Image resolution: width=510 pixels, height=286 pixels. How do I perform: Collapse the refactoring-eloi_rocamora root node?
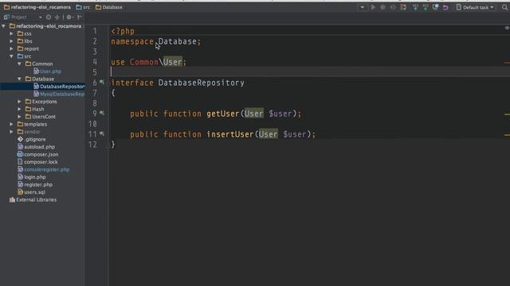coord(3,26)
